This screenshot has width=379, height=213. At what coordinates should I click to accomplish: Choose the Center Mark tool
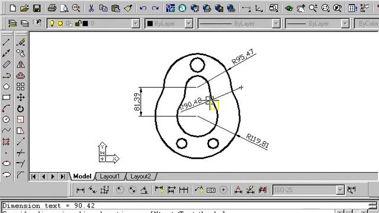223,190
